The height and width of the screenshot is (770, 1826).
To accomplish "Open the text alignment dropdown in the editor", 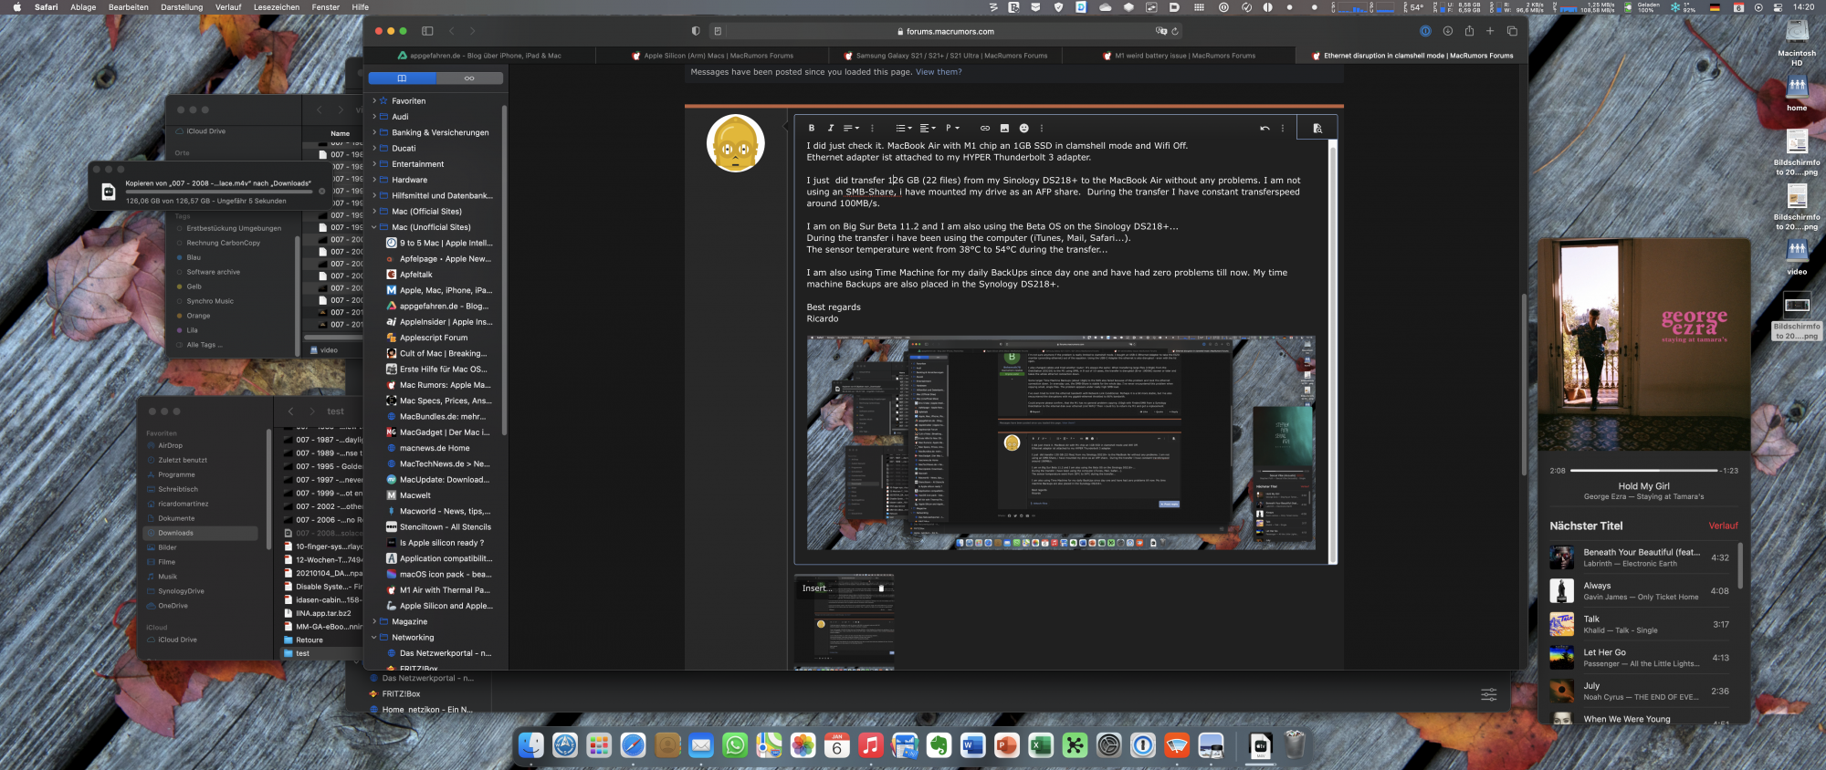I will point(928,128).
